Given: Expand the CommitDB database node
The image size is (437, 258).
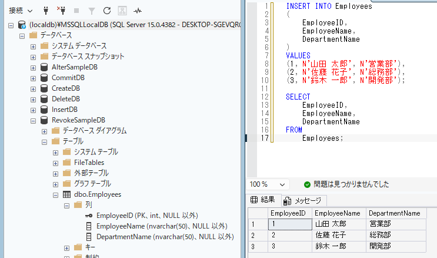Looking at the screenshot, I should pyautogui.click(x=33, y=78).
